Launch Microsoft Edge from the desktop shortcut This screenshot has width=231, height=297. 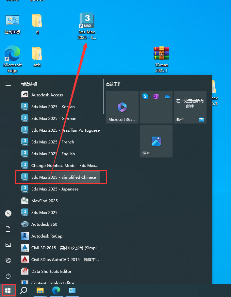pos(12,59)
